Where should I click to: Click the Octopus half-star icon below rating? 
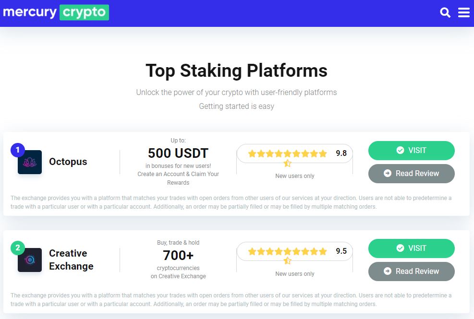point(288,164)
